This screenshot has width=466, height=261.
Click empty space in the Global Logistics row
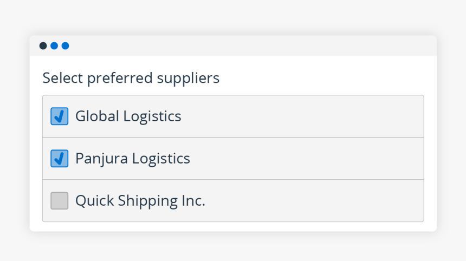(x=303, y=116)
